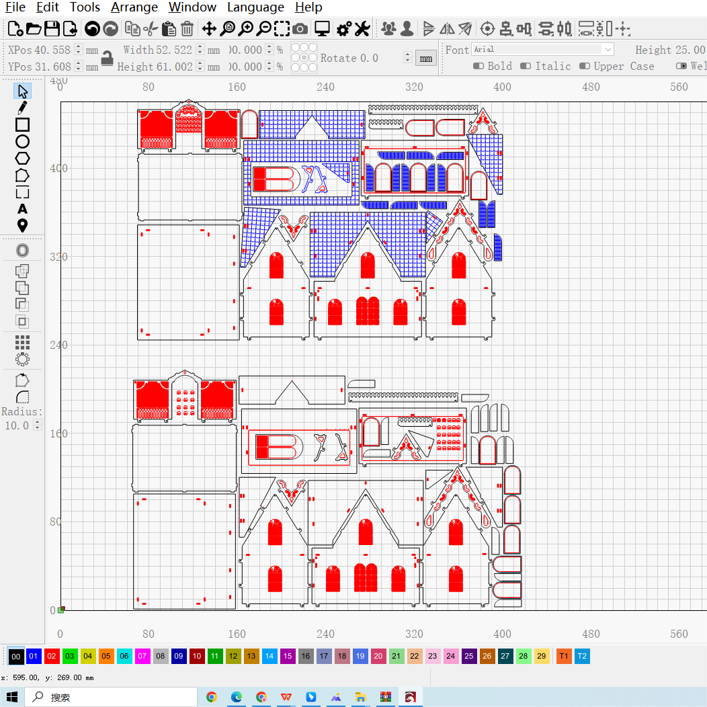Toggle the Italic font switch
707x707 pixels.
[526, 66]
